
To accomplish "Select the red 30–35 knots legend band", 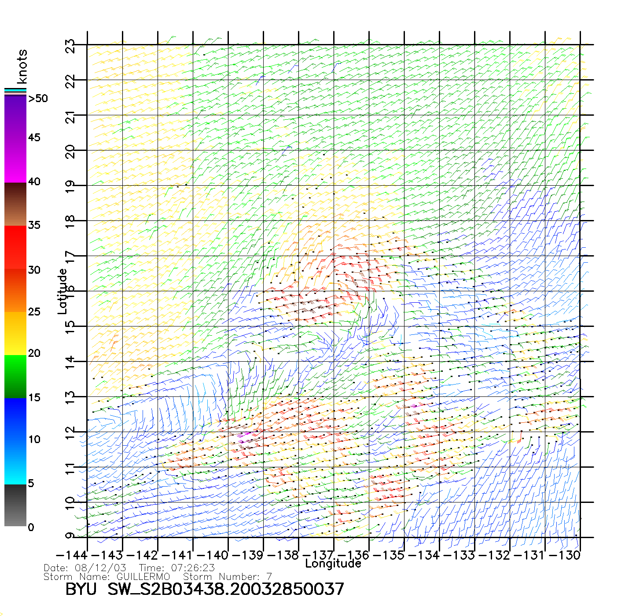I will [x=15, y=247].
